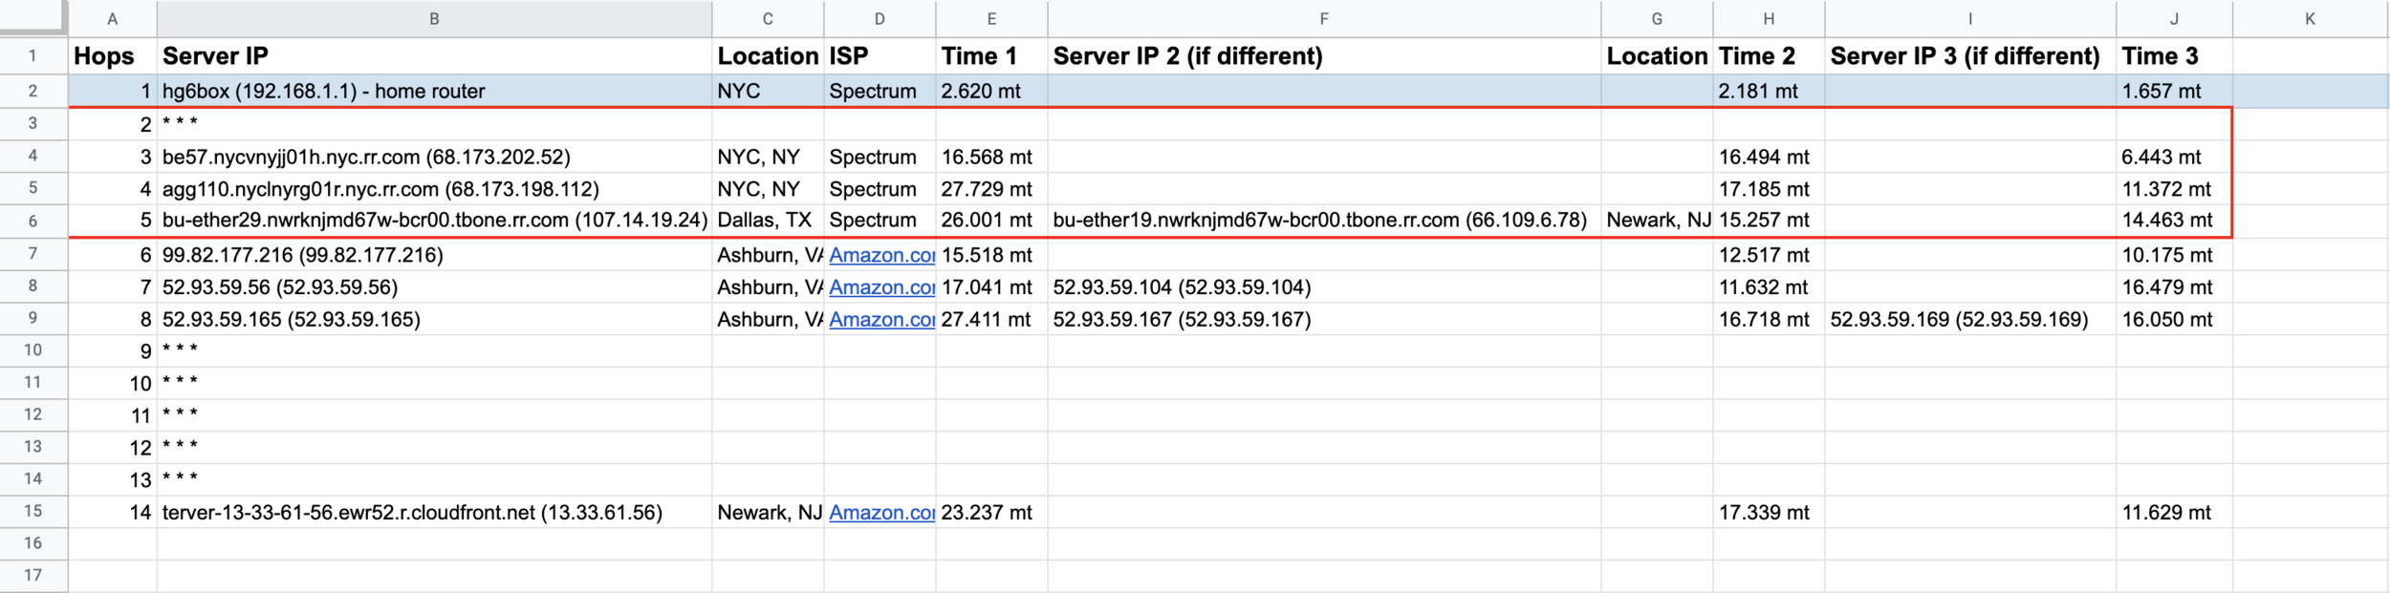2390x593 pixels.
Task: Click the '2.620 mt' time cell
Action: pyautogui.click(x=991, y=92)
